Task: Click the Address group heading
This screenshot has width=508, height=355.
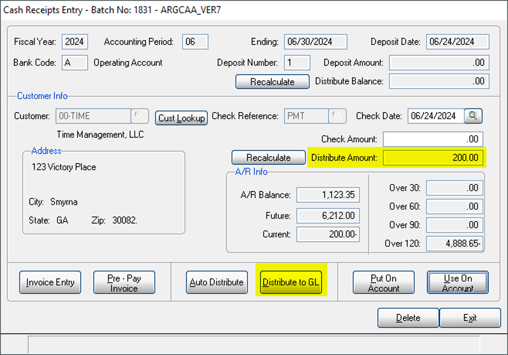Action: coord(47,151)
